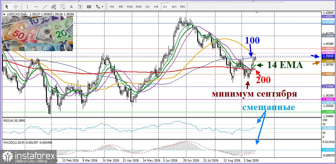Viewport: 336px width, 164px height.
Task: Select the text label 'T' tool
Action: (80, 7)
